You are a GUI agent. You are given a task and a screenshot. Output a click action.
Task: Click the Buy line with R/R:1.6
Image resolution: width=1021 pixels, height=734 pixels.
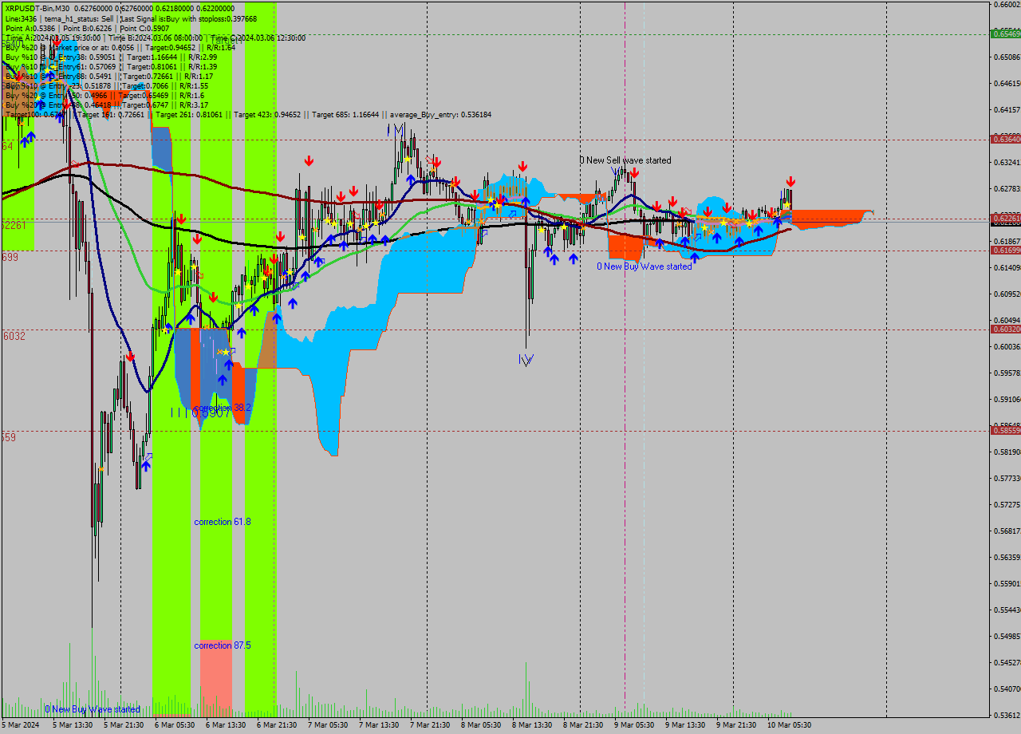tap(104, 95)
